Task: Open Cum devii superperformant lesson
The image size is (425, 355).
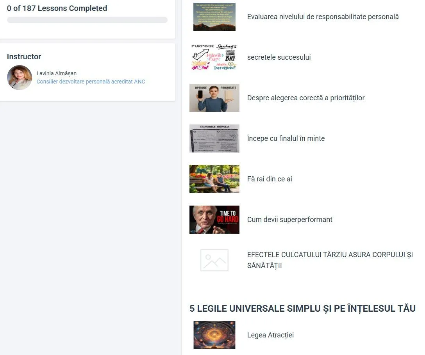Action: pos(290,220)
